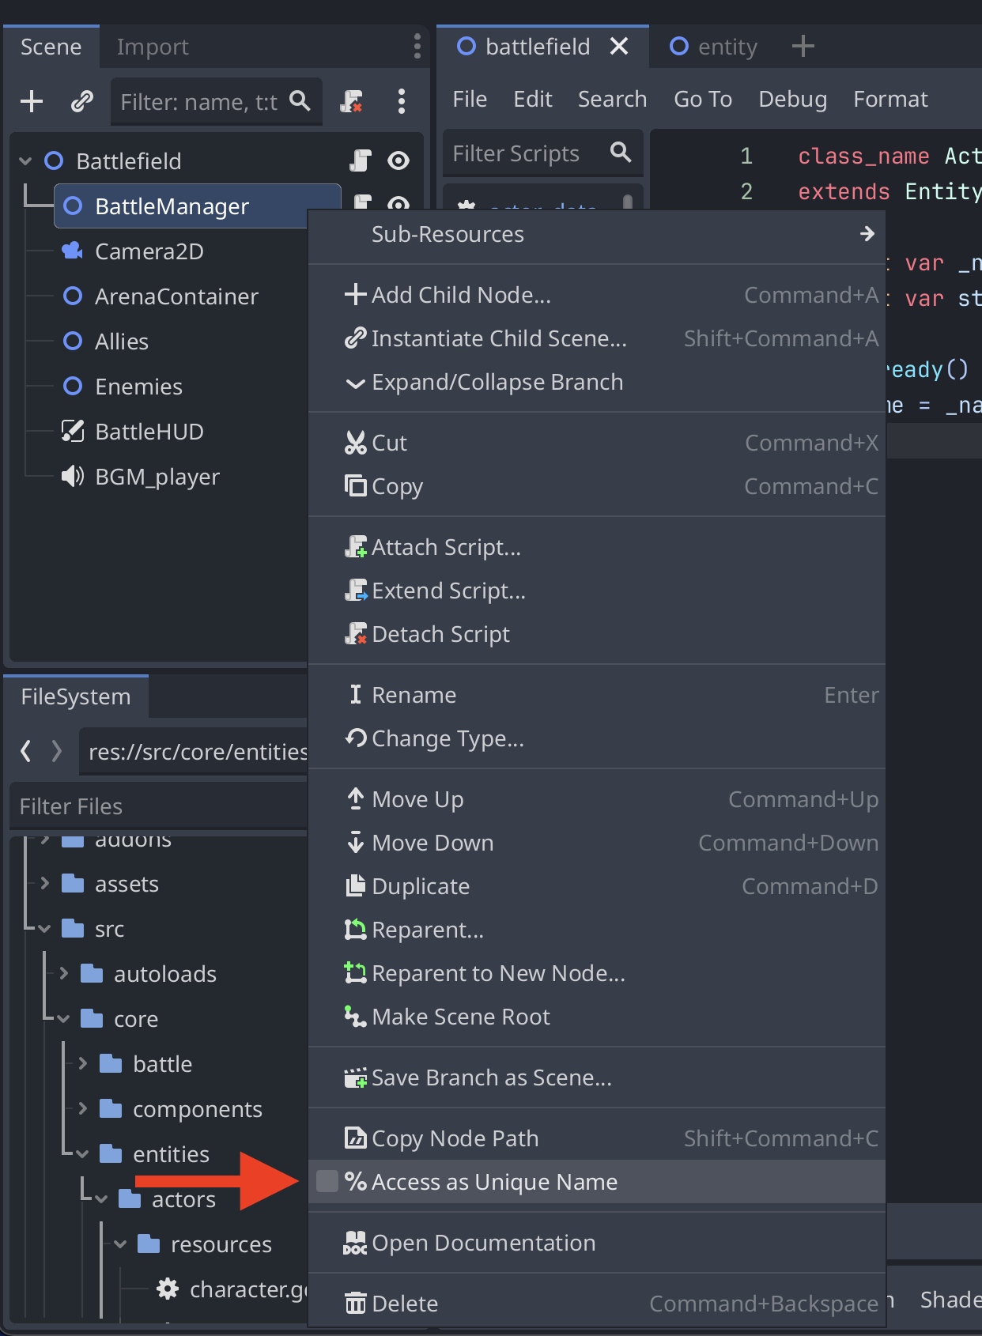Collapse the Battlefield root node branch
The image size is (982, 1336).
(x=25, y=161)
